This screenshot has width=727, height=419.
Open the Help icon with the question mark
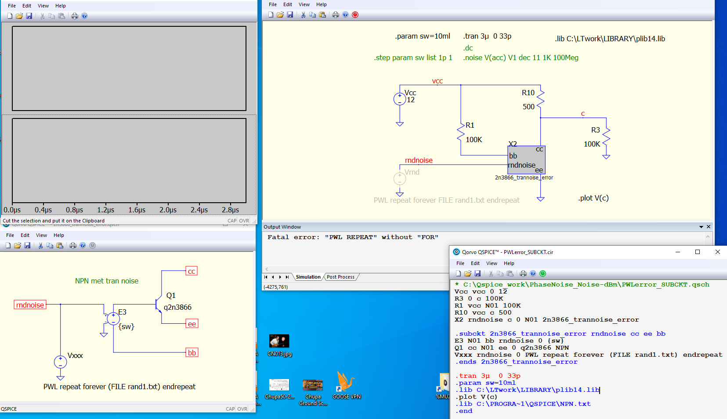click(x=345, y=14)
